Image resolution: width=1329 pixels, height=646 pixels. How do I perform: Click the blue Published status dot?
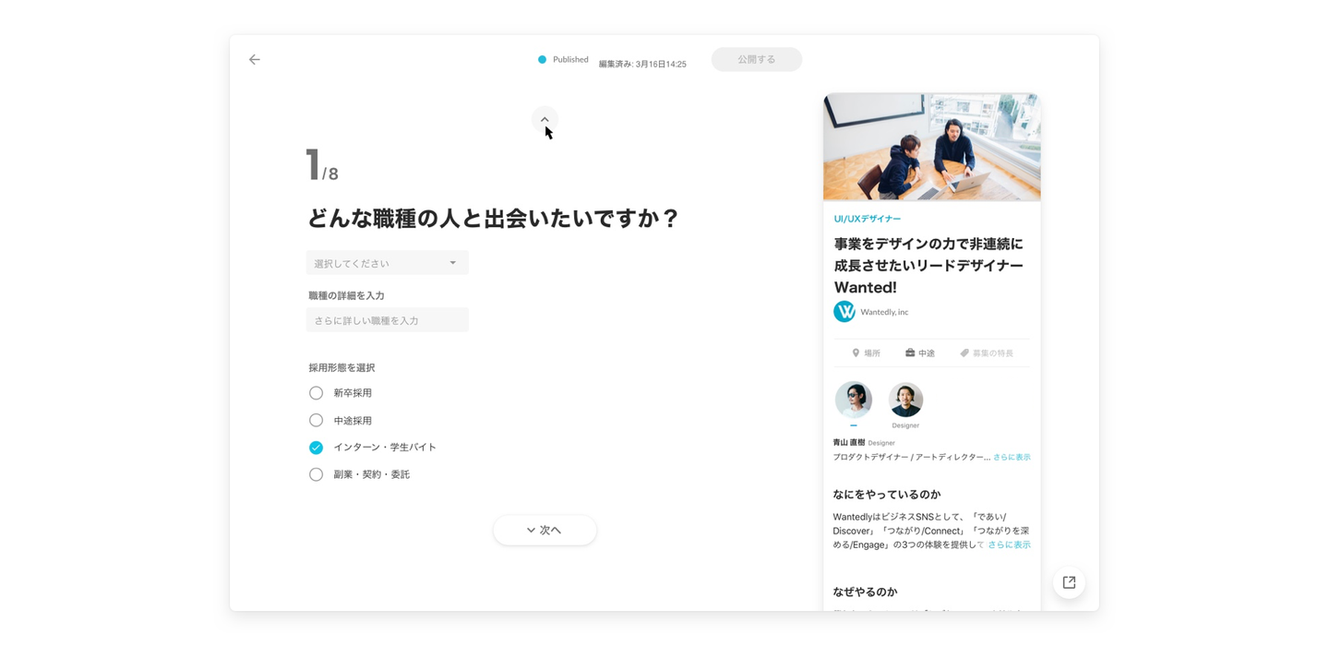pos(543,60)
